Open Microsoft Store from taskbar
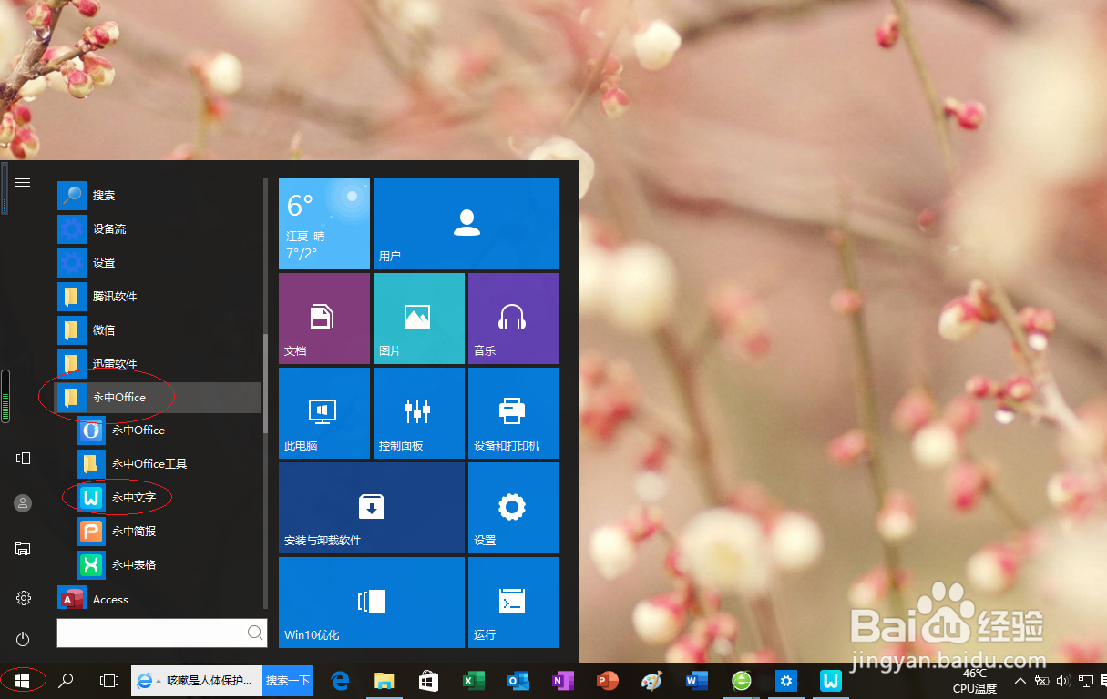The width and height of the screenshot is (1107, 699). pyautogui.click(x=428, y=681)
